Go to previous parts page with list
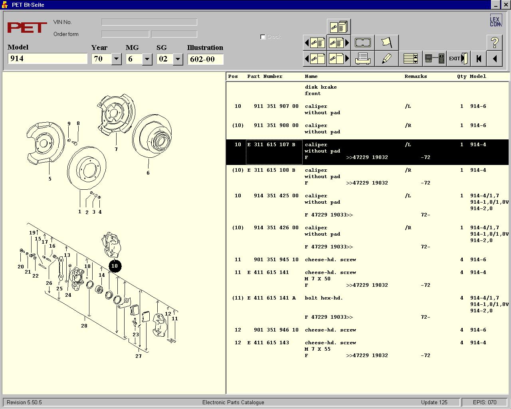Viewport: 511px width, 409px height. point(315,42)
